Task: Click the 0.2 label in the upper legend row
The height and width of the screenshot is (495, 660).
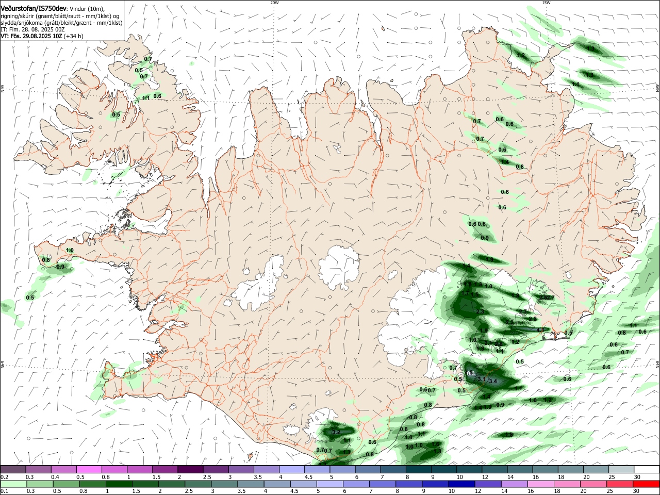Action: 5,477
